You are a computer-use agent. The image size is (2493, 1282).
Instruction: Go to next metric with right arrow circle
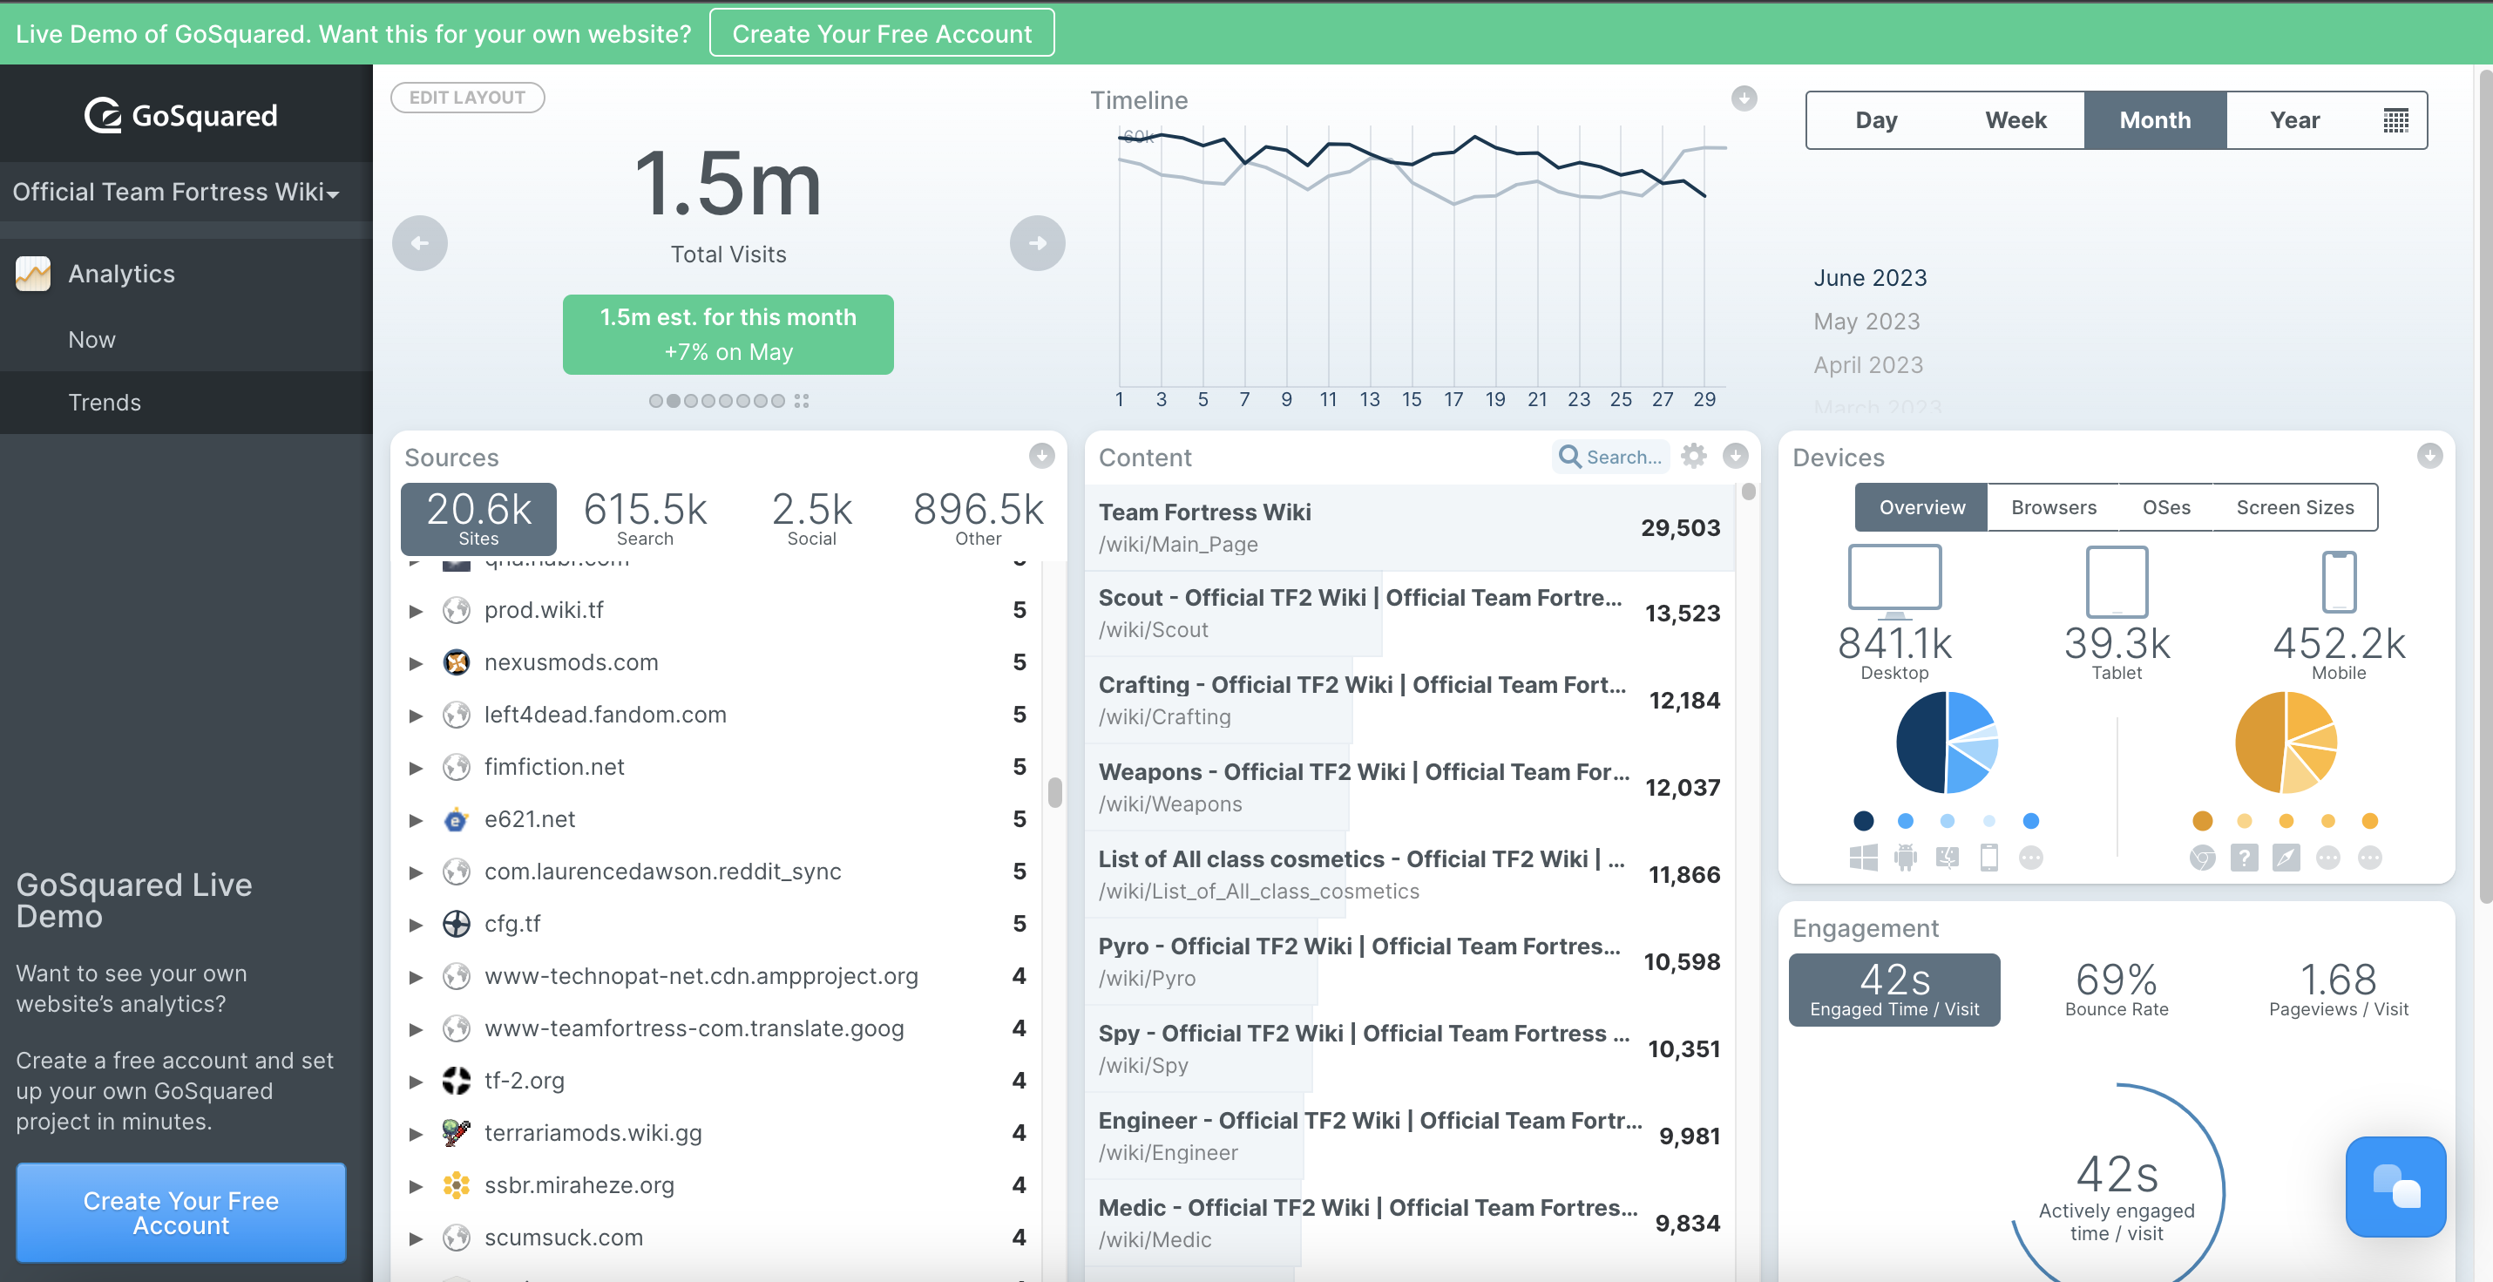[1038, 243]
